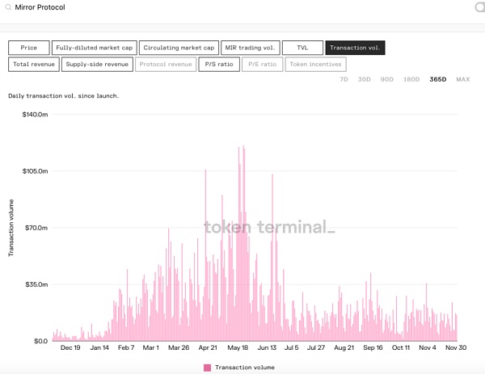Select the Price metric tab
Viewport: 485px width, 374px height.
pyautogui.click(x=28, y=48)
